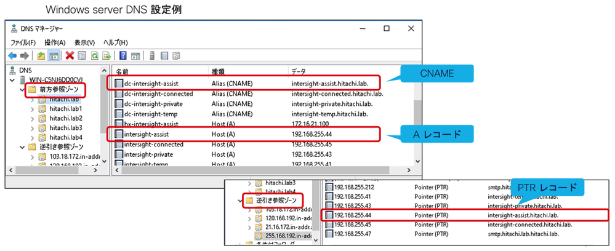Screen dimensions: 615x251
Task: Click the record list vertical scroll-down arrow
Action: tap(417, 161)
